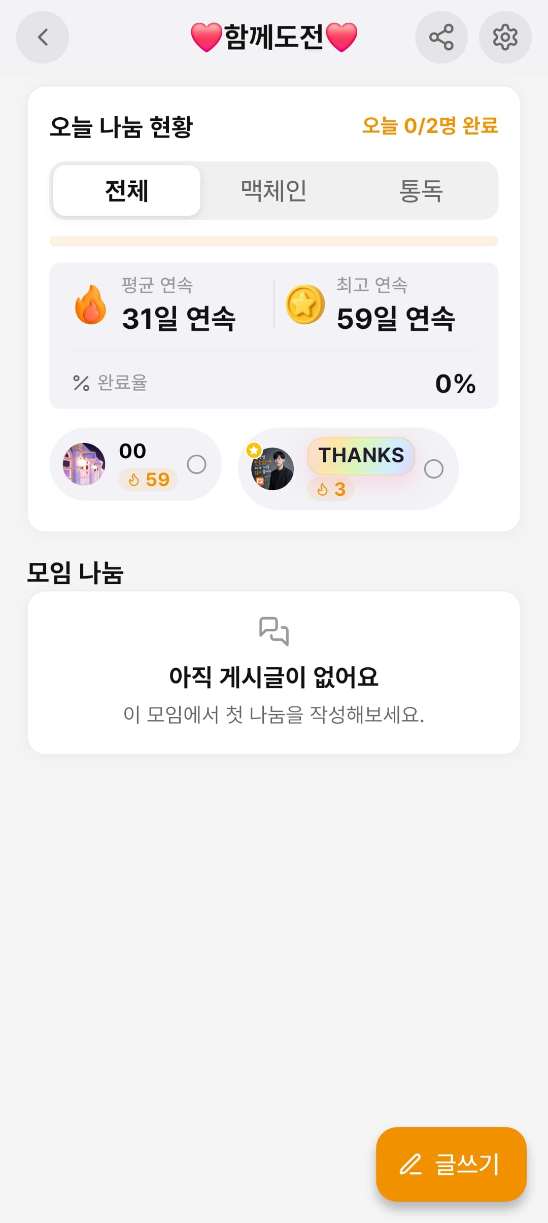Switch to the 맥체인 tab
The height and width of the screenshot is (1223, 548).
pyautogui.click(x=273, y=191)
